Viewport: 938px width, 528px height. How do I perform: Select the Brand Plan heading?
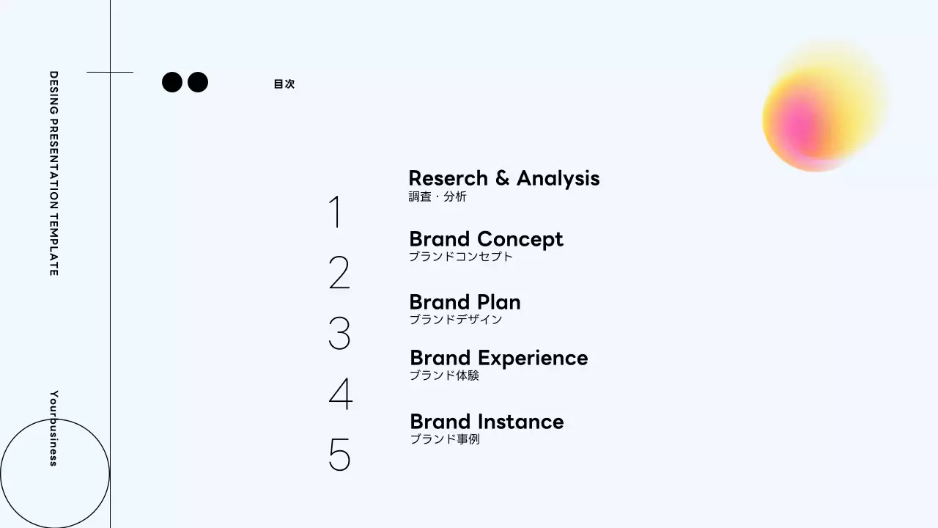(x=465, y=302)
